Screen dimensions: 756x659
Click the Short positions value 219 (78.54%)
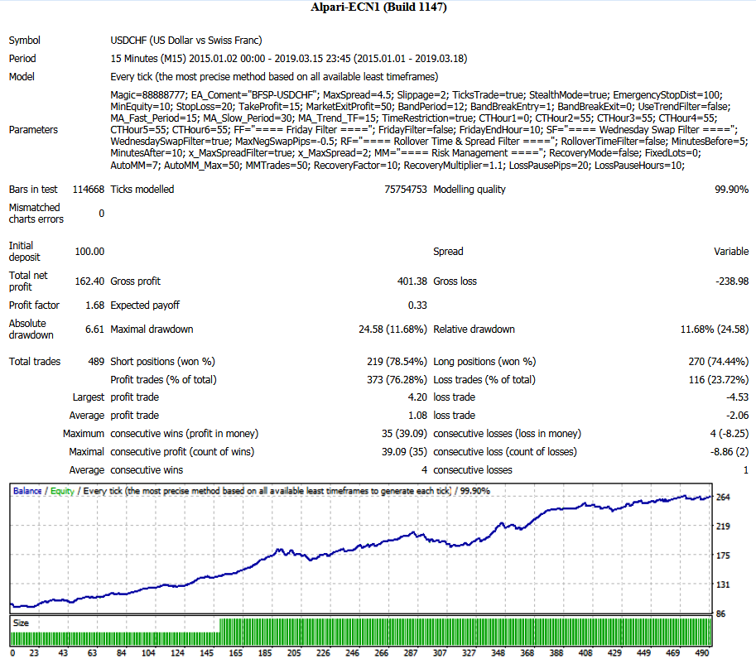397,362
